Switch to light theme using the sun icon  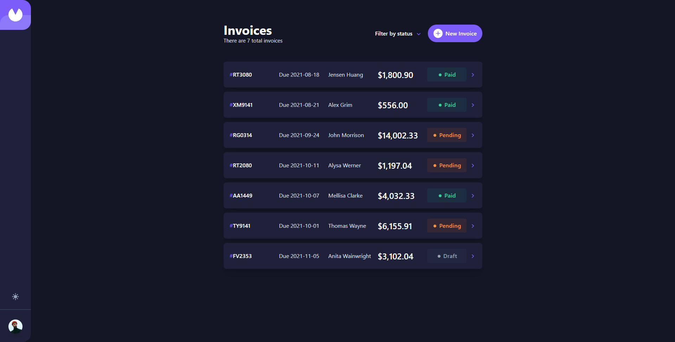15,297
